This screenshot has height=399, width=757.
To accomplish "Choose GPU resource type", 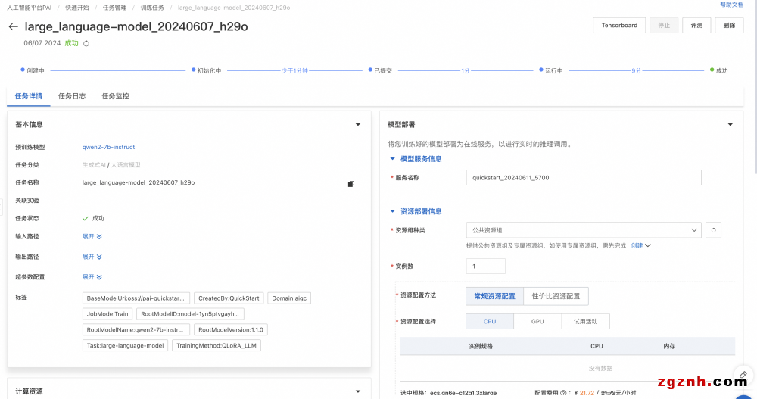I will (537, 322).
